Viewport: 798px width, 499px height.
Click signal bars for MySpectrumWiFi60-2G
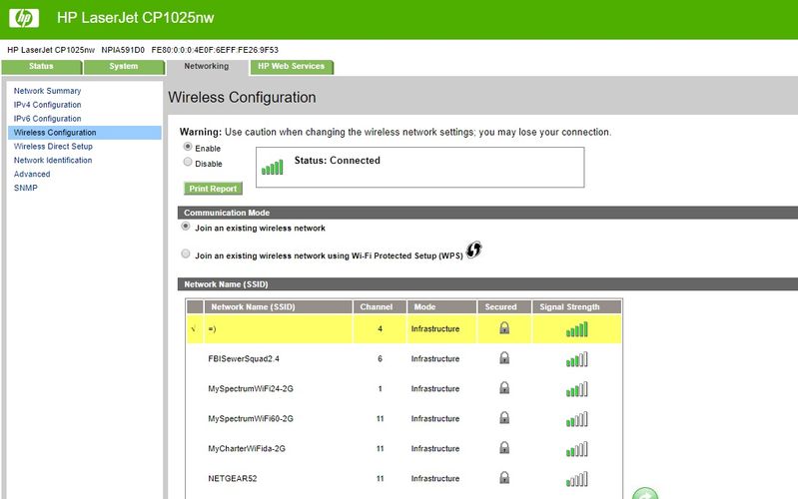576,419
